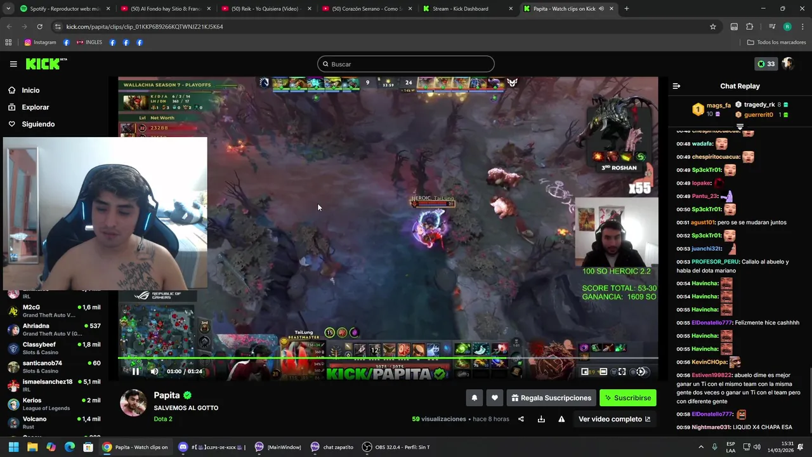Open Chrome extensions puzzle icon

pyautogui.click(x=750, y=27)
